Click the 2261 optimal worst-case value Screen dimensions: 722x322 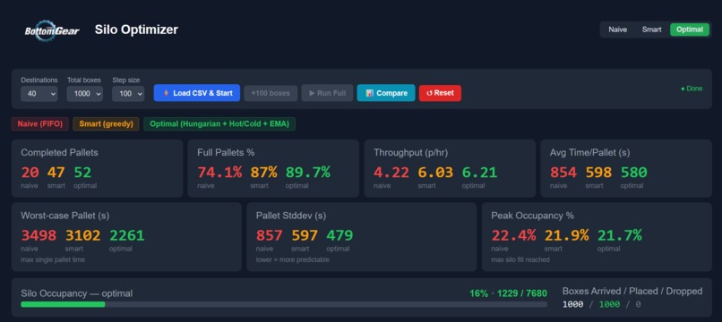pos(126,235)
